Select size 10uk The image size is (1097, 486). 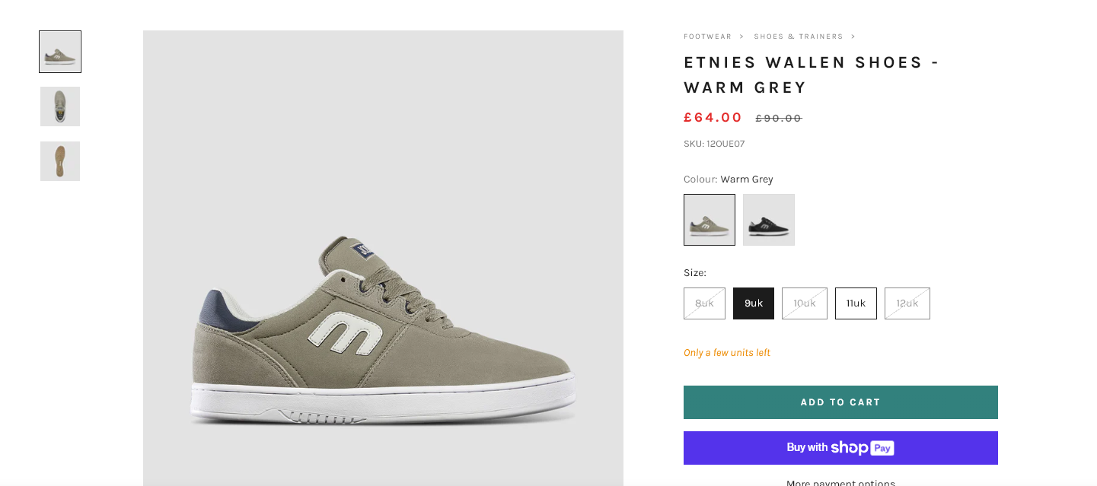coord(805,303)
